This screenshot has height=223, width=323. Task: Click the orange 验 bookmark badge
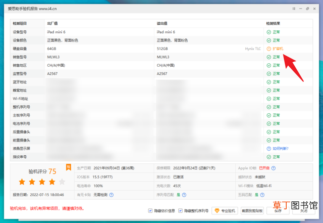click(x=69, y=167)
